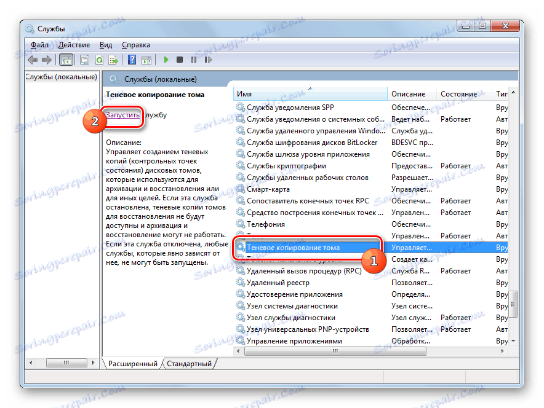Select Средство построения конечных точек row
Screen dimensions: 544x408
click(370, 213)
